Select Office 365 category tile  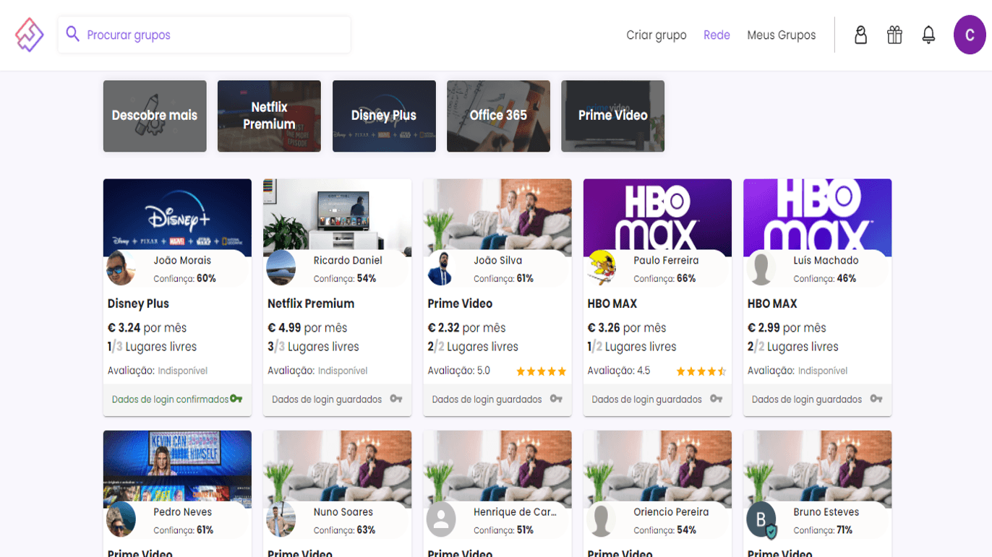498,116
